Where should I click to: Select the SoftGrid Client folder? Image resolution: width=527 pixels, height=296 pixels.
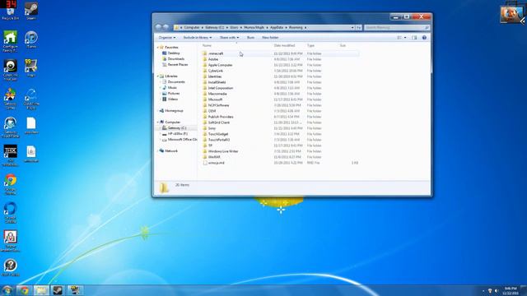tap(219, 123)
